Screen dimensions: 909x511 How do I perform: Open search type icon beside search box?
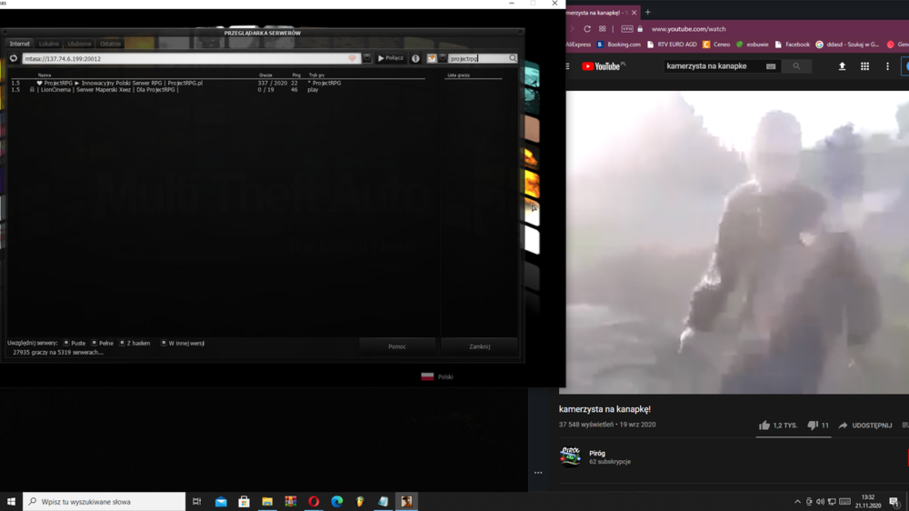431,58
